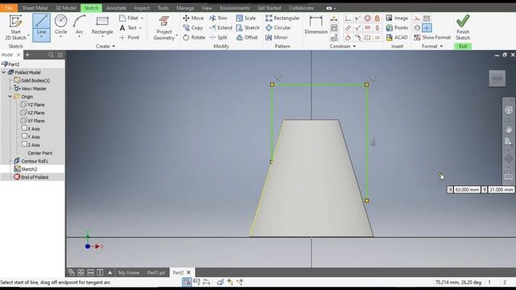516x290 pixels.
Task: Open the File menu
Action: [9, 8]
